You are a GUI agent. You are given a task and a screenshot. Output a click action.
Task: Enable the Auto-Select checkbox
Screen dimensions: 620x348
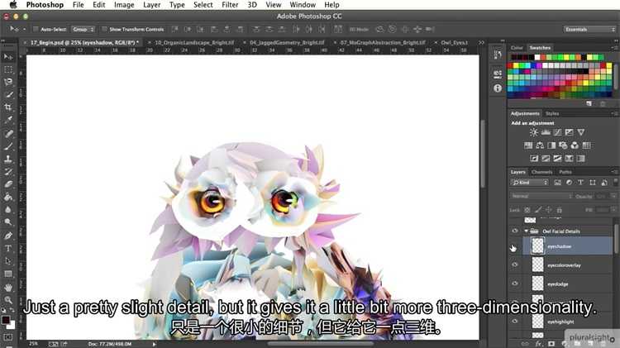point(36,29)
